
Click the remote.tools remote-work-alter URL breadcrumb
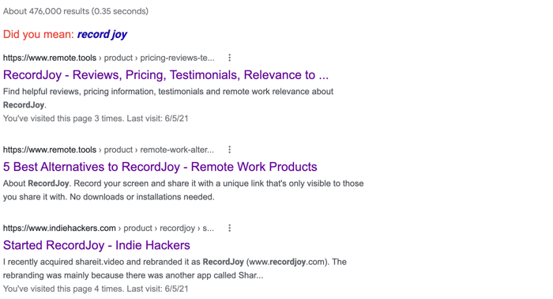(108, 149)
